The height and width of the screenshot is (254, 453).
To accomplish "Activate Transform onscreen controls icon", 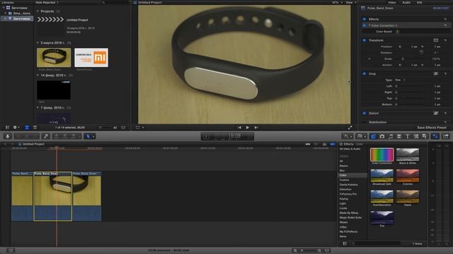I will coord(436,40).
